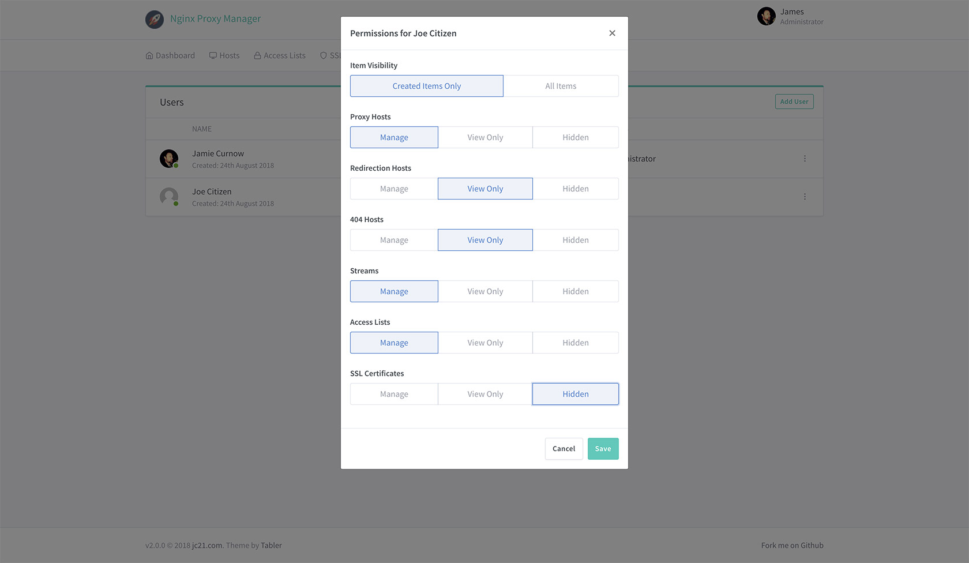The width and height of the screenshot is (969, 563).
Task: Go to the Access Lists menu item
Action: [x=284, y=55]
